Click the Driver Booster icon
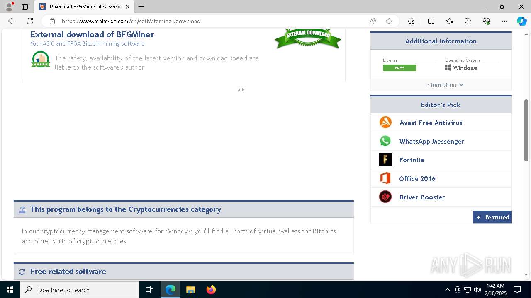531x298 pixels. click(x=385, y=197)
